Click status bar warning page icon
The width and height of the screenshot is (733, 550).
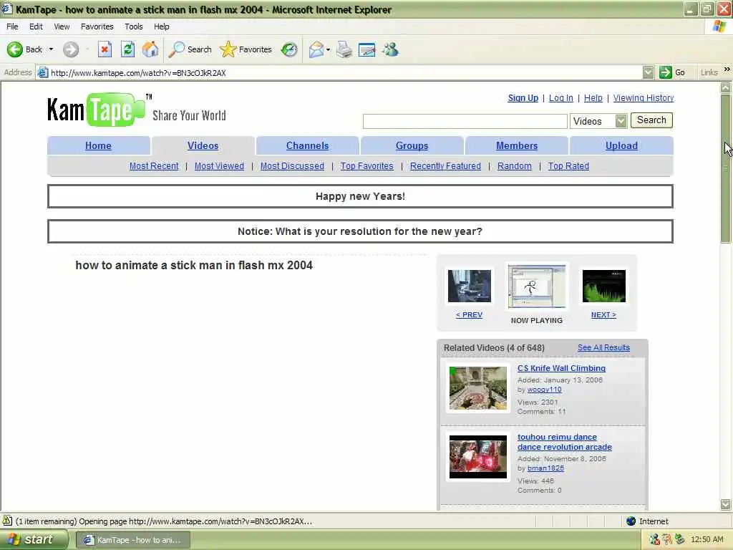click(x=7, y=521)
